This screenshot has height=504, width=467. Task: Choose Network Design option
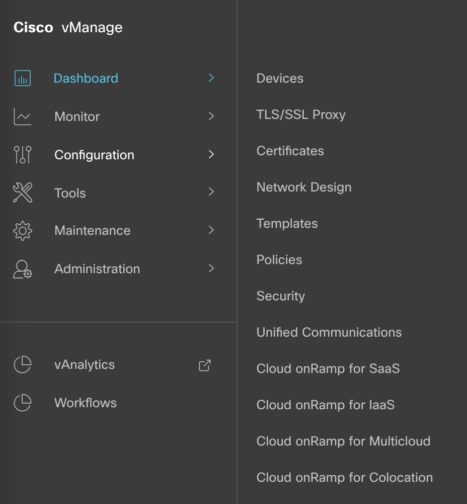coord(304,187)
